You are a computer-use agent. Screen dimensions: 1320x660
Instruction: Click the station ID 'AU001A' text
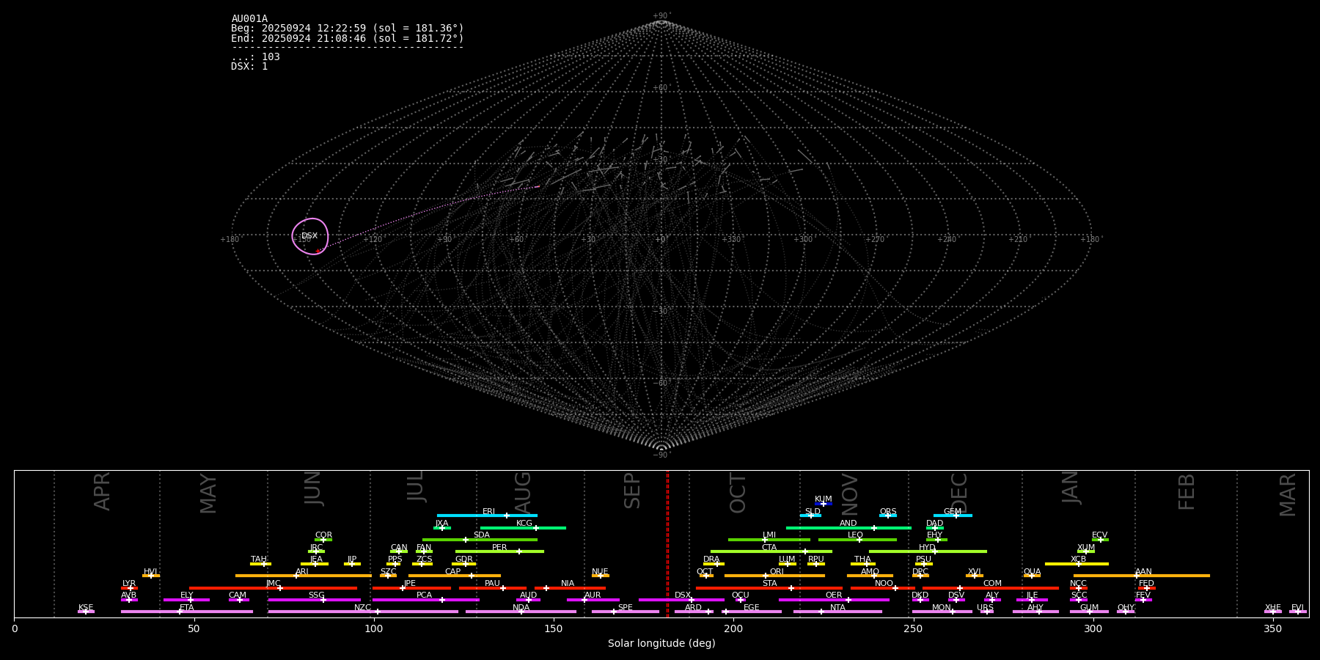coord(249,19)
